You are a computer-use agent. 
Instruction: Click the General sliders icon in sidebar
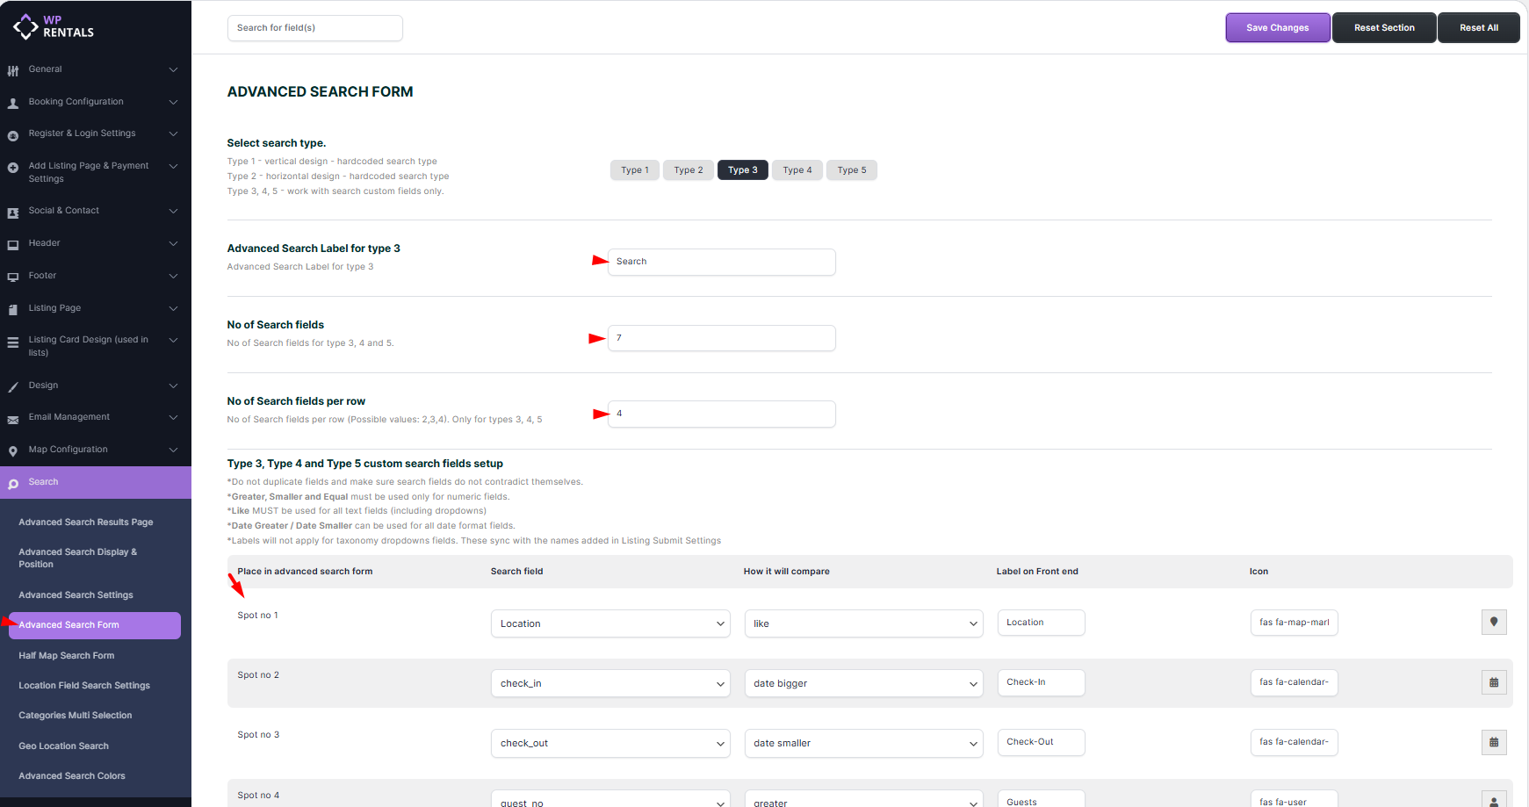[x=13, y=70]
